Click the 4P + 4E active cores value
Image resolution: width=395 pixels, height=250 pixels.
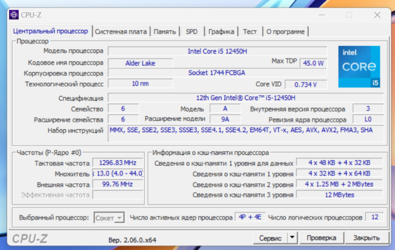pos(250,217)
